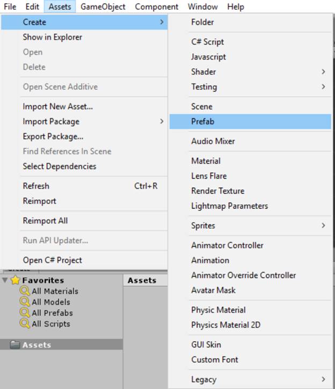Click the Assets breadcrumb header in the project panel
The height and width of the screenshot is (389, 335).
(x=142, y=280)
